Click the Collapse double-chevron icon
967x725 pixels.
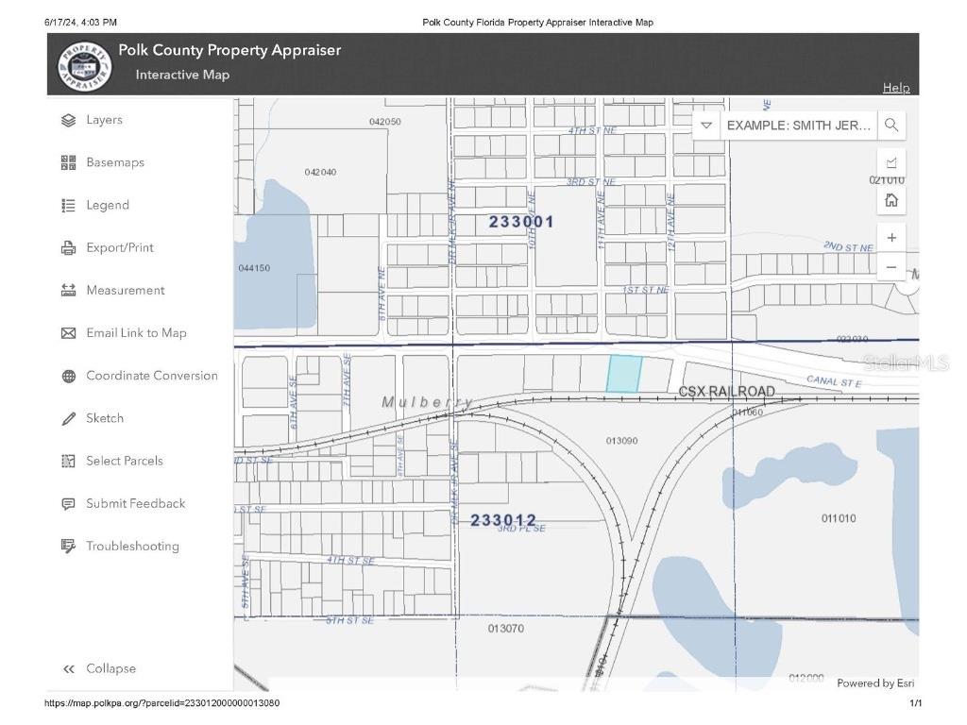pos(68,669)
